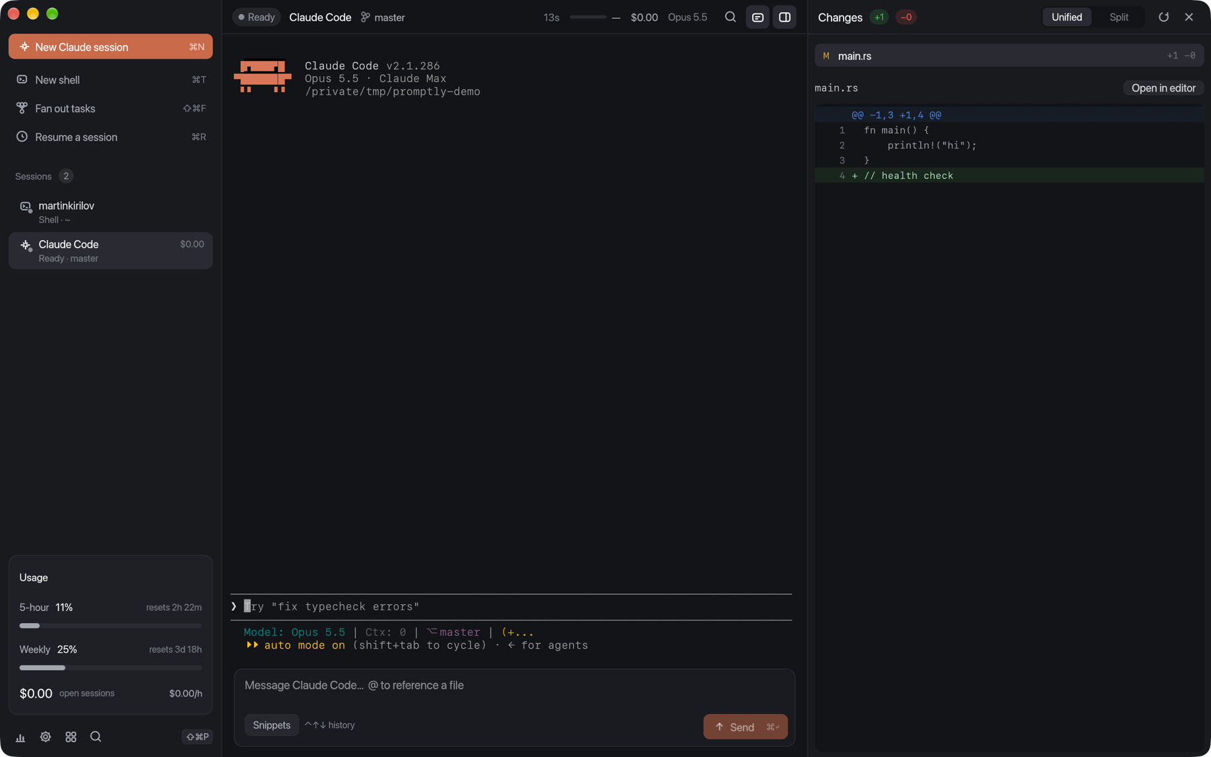Open the Snippets menu

[x=272, y=725]
